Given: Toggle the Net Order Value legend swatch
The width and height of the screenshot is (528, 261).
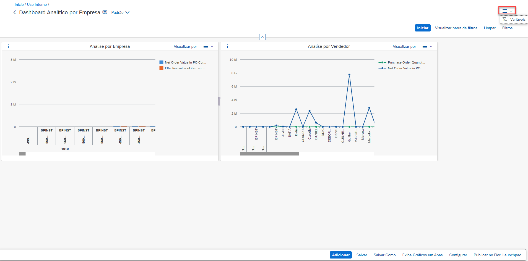Looking at the screenshot, I should pos(161,62).
